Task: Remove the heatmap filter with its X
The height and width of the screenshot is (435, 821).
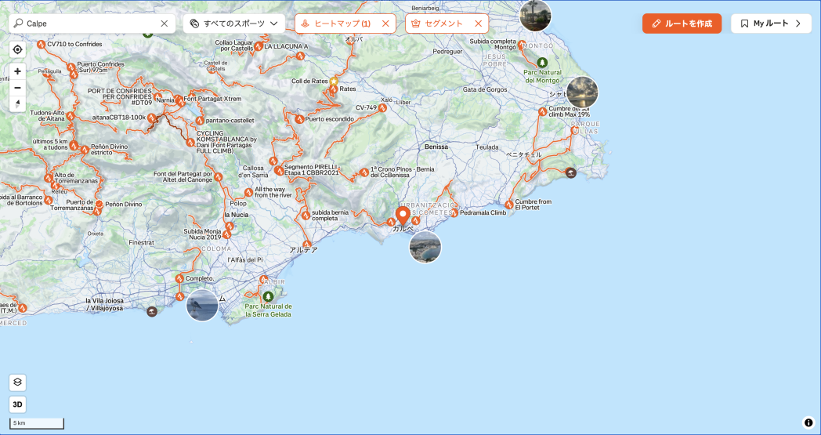Action: [385, 24]
